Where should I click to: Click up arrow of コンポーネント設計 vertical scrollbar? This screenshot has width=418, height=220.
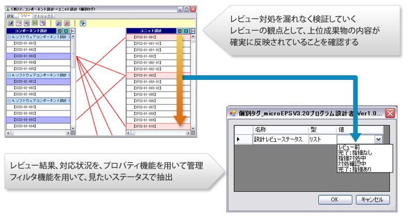(x=73, y=36)
